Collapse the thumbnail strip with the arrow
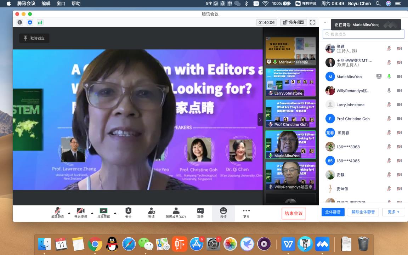The height and width of the screenshot is (255, 408). 260,120
